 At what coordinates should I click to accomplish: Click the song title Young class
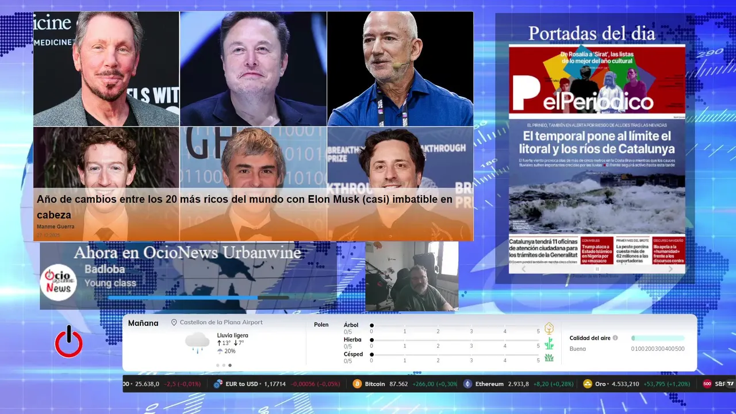pos(110,283)
